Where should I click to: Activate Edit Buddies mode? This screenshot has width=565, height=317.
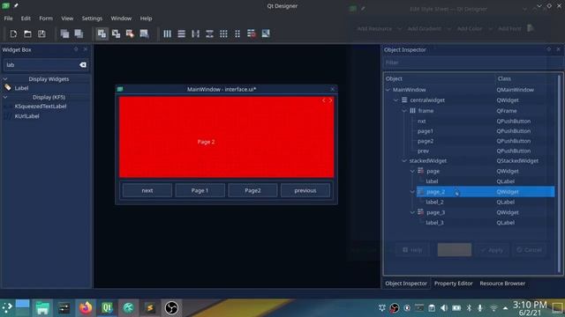[x=130, y=33]
